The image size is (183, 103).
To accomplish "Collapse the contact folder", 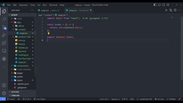I will point(13,29).
